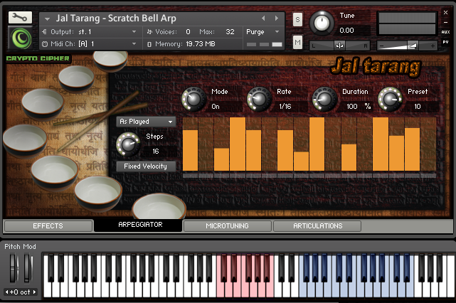This screenshot has width=456, height=303.
Task: Switch to the ARTICULATIONS tab
Action: tap(317, 226)
